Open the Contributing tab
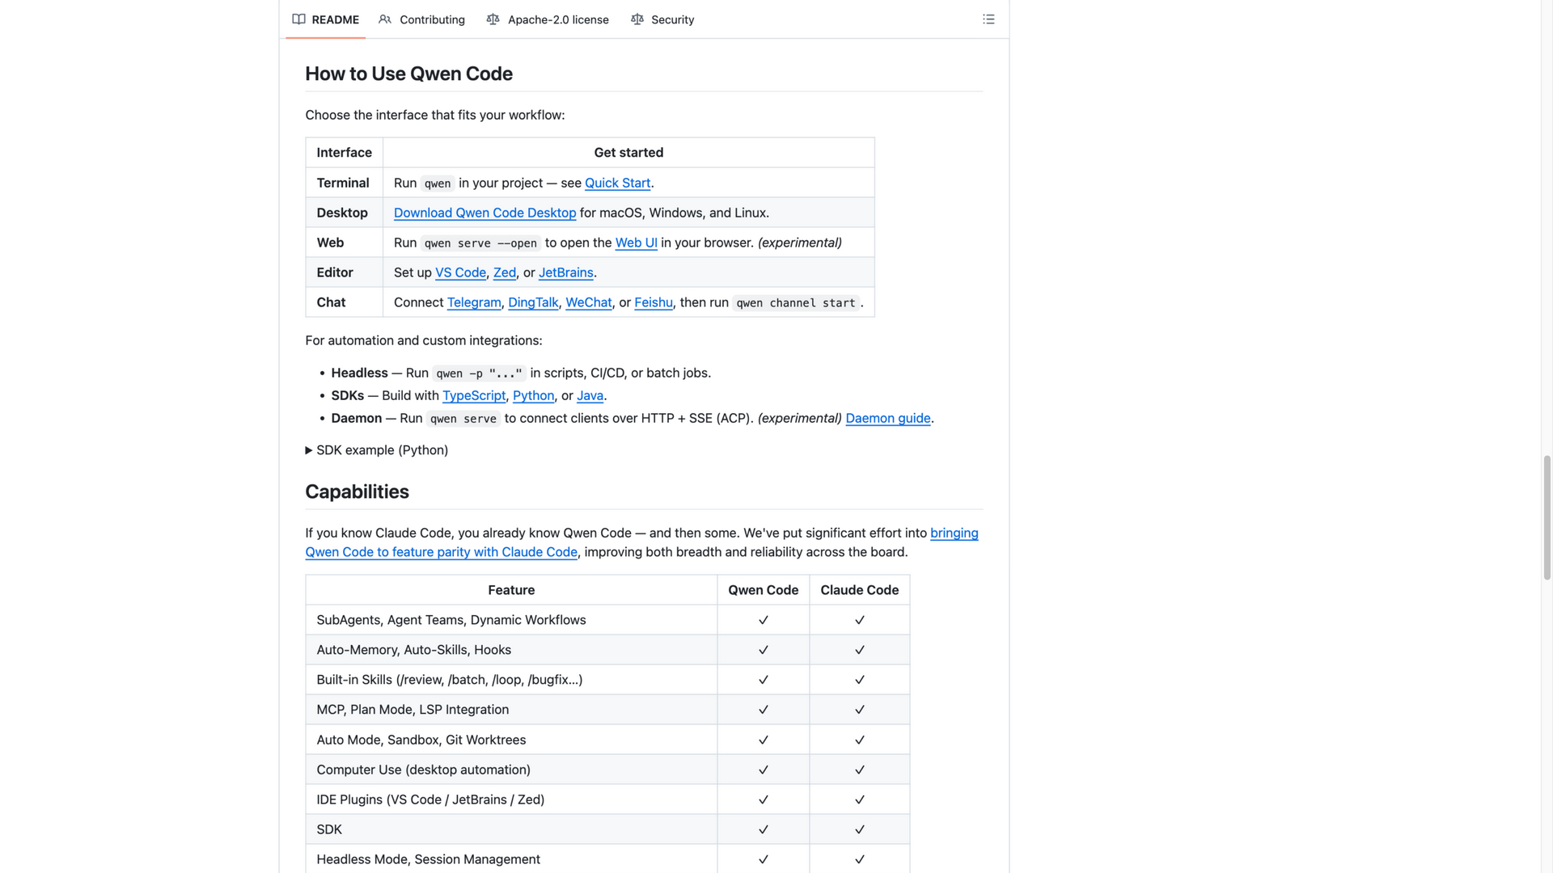The width and height of the screenshot is (1553, 873). pyautogui.click(x=421, y=19)
